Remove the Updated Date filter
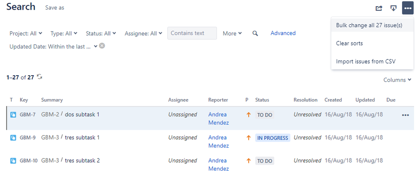Screen dimensions: 419x176 pyautogui.click(x=102, y=46)
